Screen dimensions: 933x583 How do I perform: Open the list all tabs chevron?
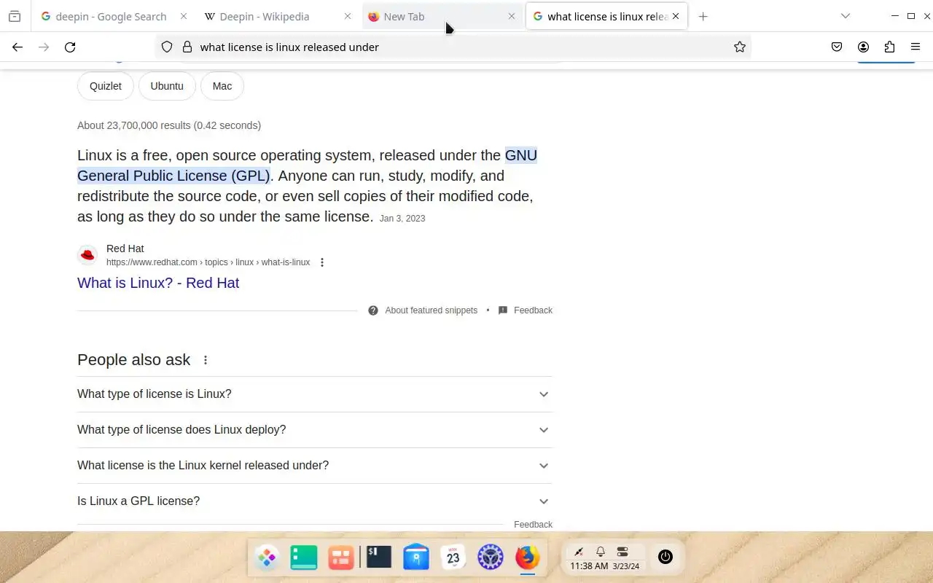(846, 16)
